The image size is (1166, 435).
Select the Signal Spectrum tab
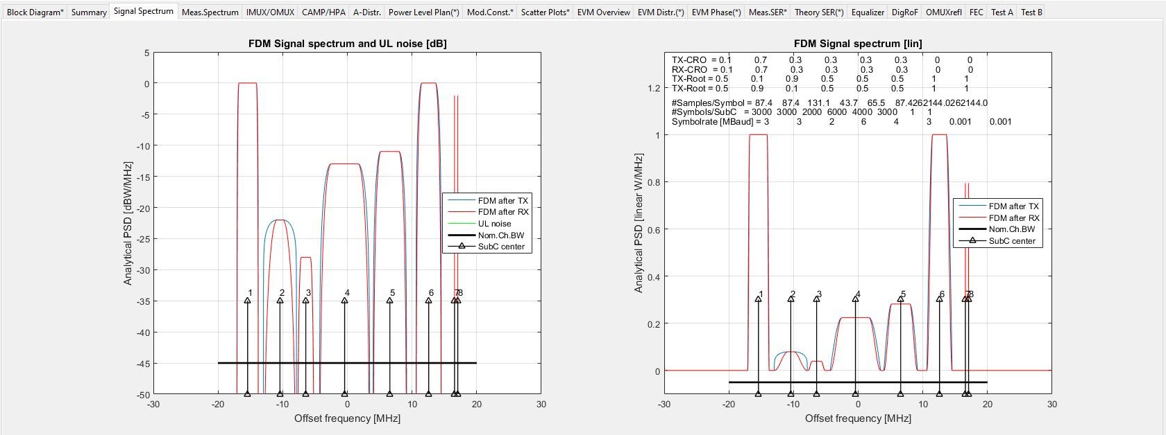[144, 11]
